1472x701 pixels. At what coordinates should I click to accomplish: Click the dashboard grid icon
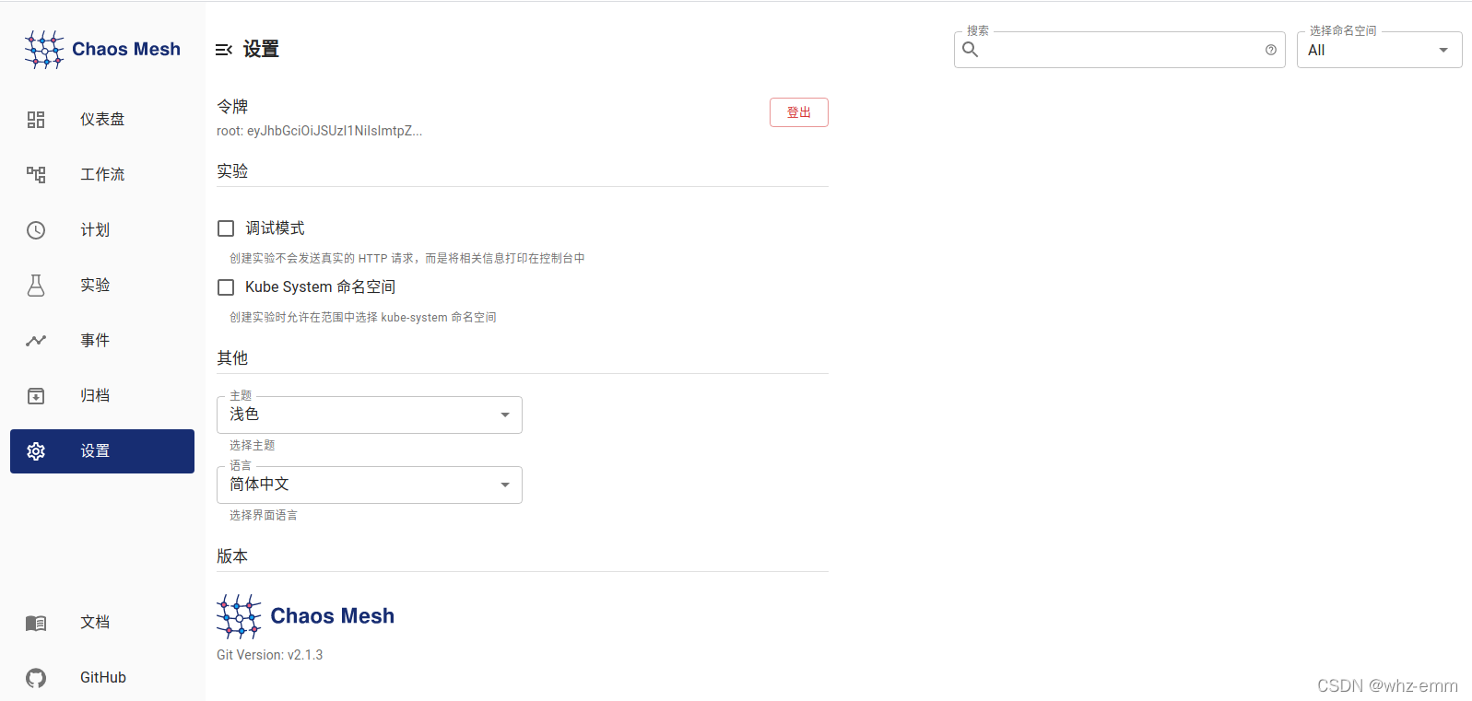point(36,120)
